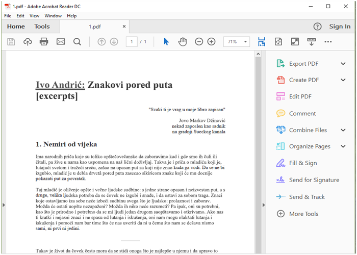Close the 1.pdf tab

(x=124, y=27)
